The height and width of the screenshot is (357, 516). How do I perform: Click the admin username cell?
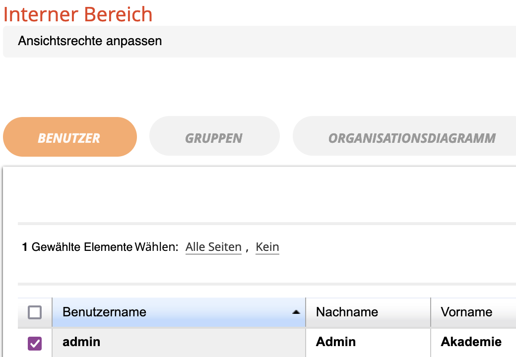[81, 342]
